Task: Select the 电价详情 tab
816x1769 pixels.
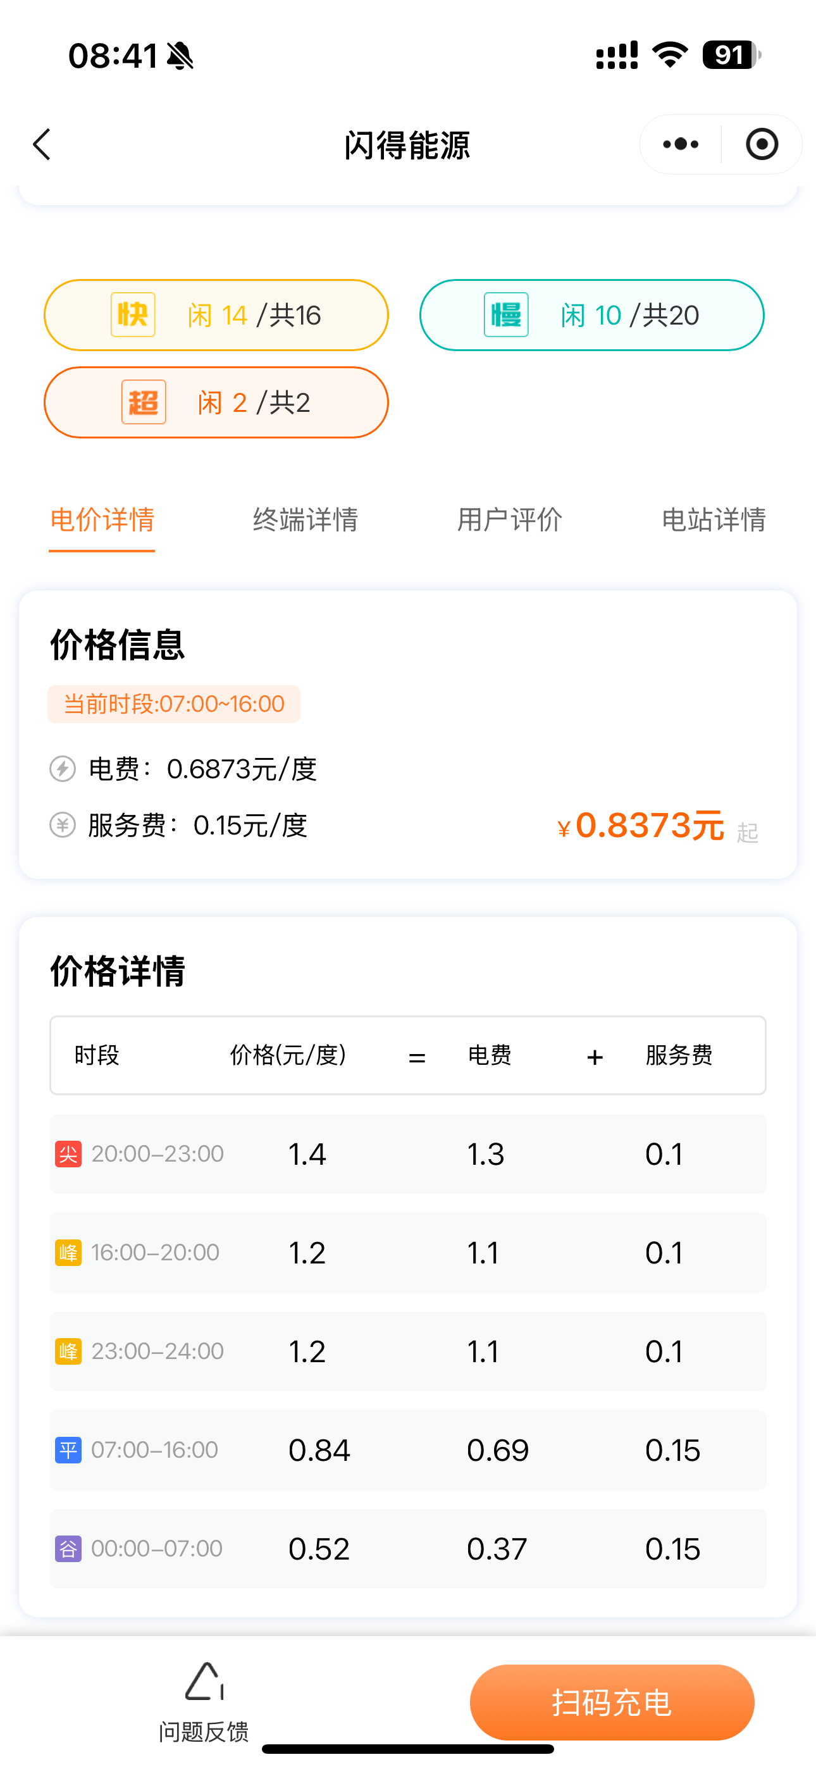Action: point(102,520)
